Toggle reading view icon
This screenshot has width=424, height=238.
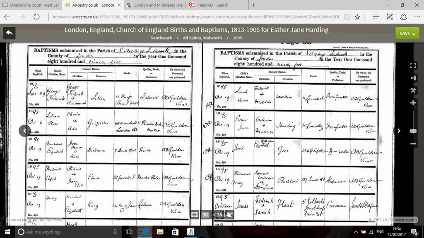[x=347, y=17]
